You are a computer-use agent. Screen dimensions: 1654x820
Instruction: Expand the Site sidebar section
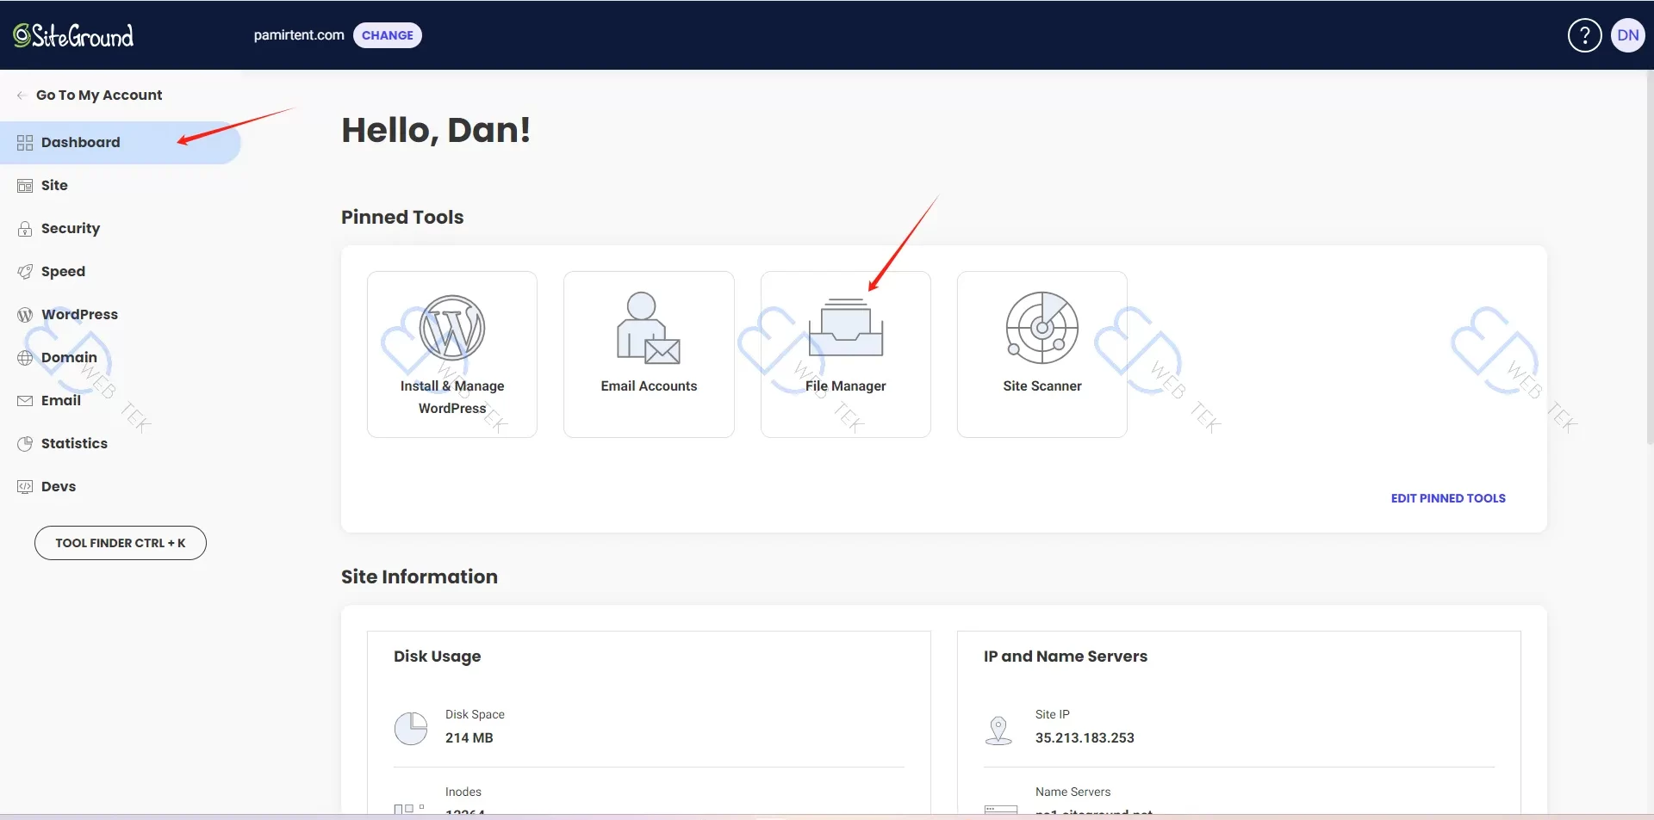coord(54,186)
